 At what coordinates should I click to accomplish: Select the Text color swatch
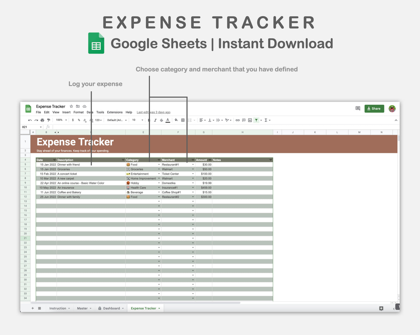168,120
